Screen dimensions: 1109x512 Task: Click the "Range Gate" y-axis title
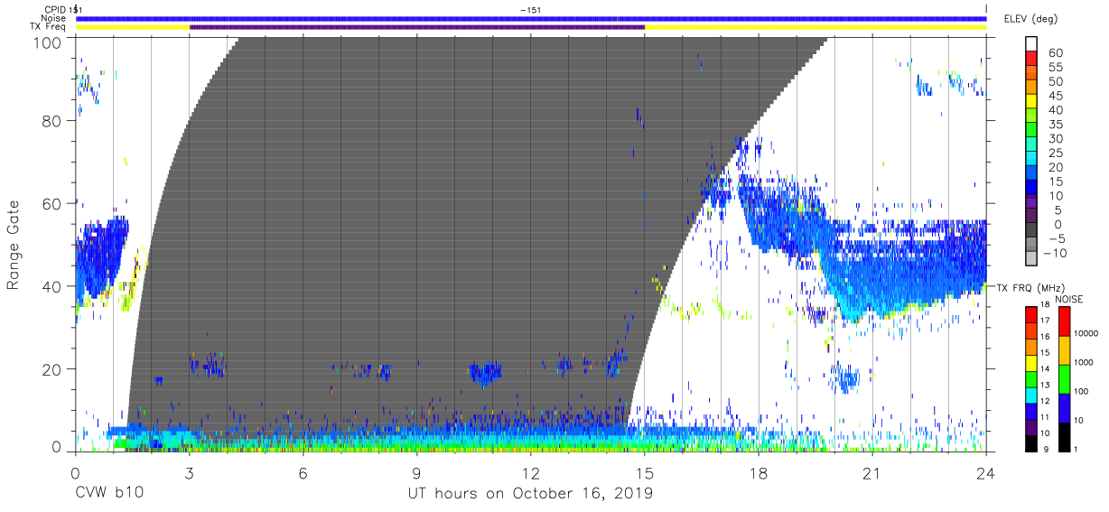click(x=14, y=246)
